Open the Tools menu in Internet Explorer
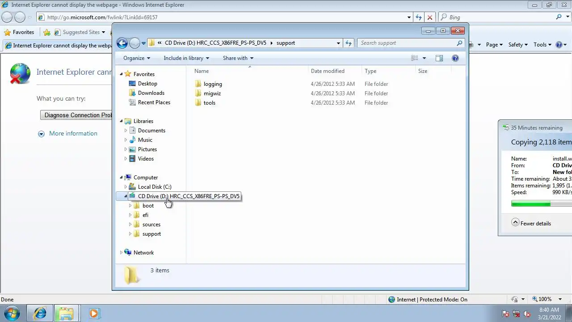Screen dimensions: 572x322 click(x=543, y=45)
